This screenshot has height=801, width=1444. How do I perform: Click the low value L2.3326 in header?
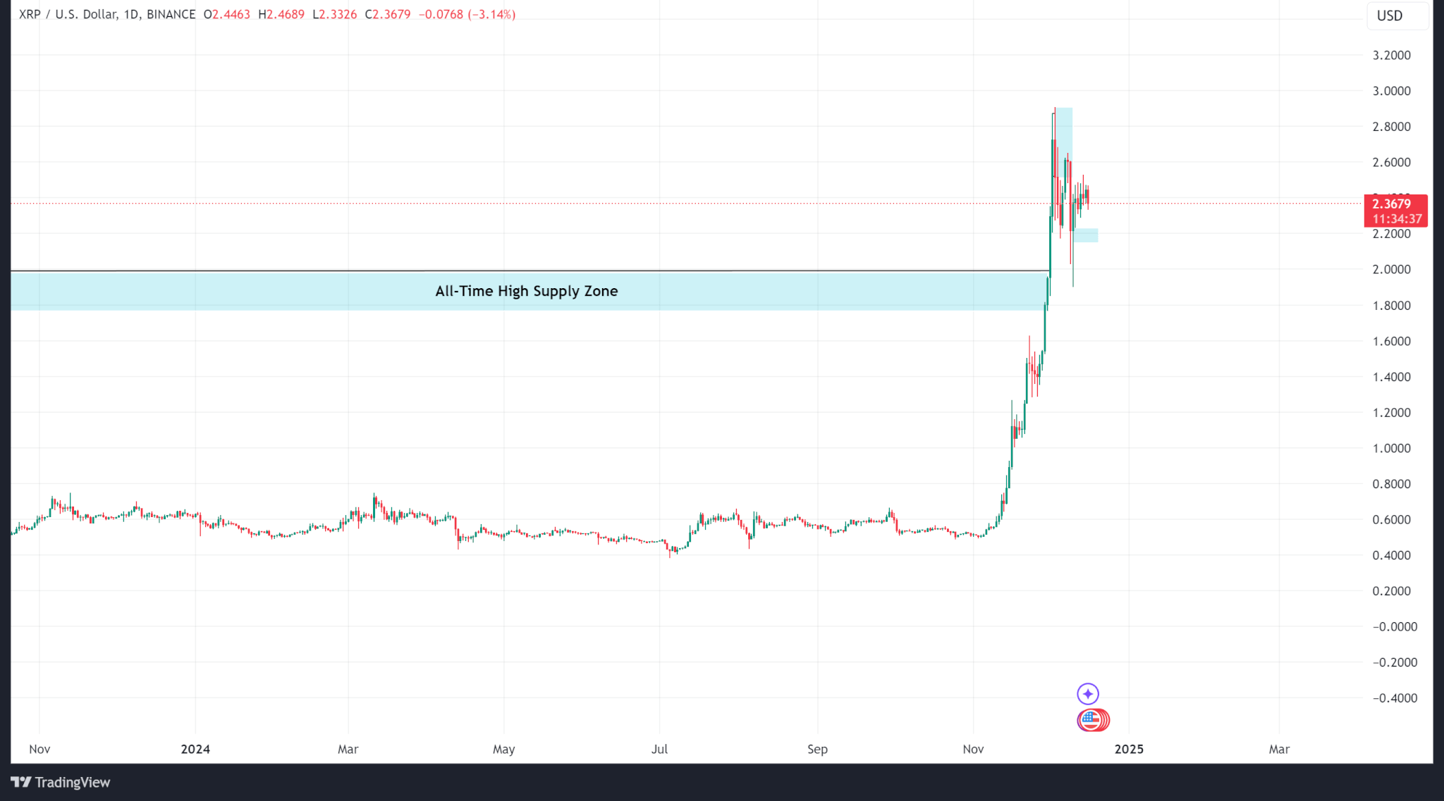tap(335, 14)
